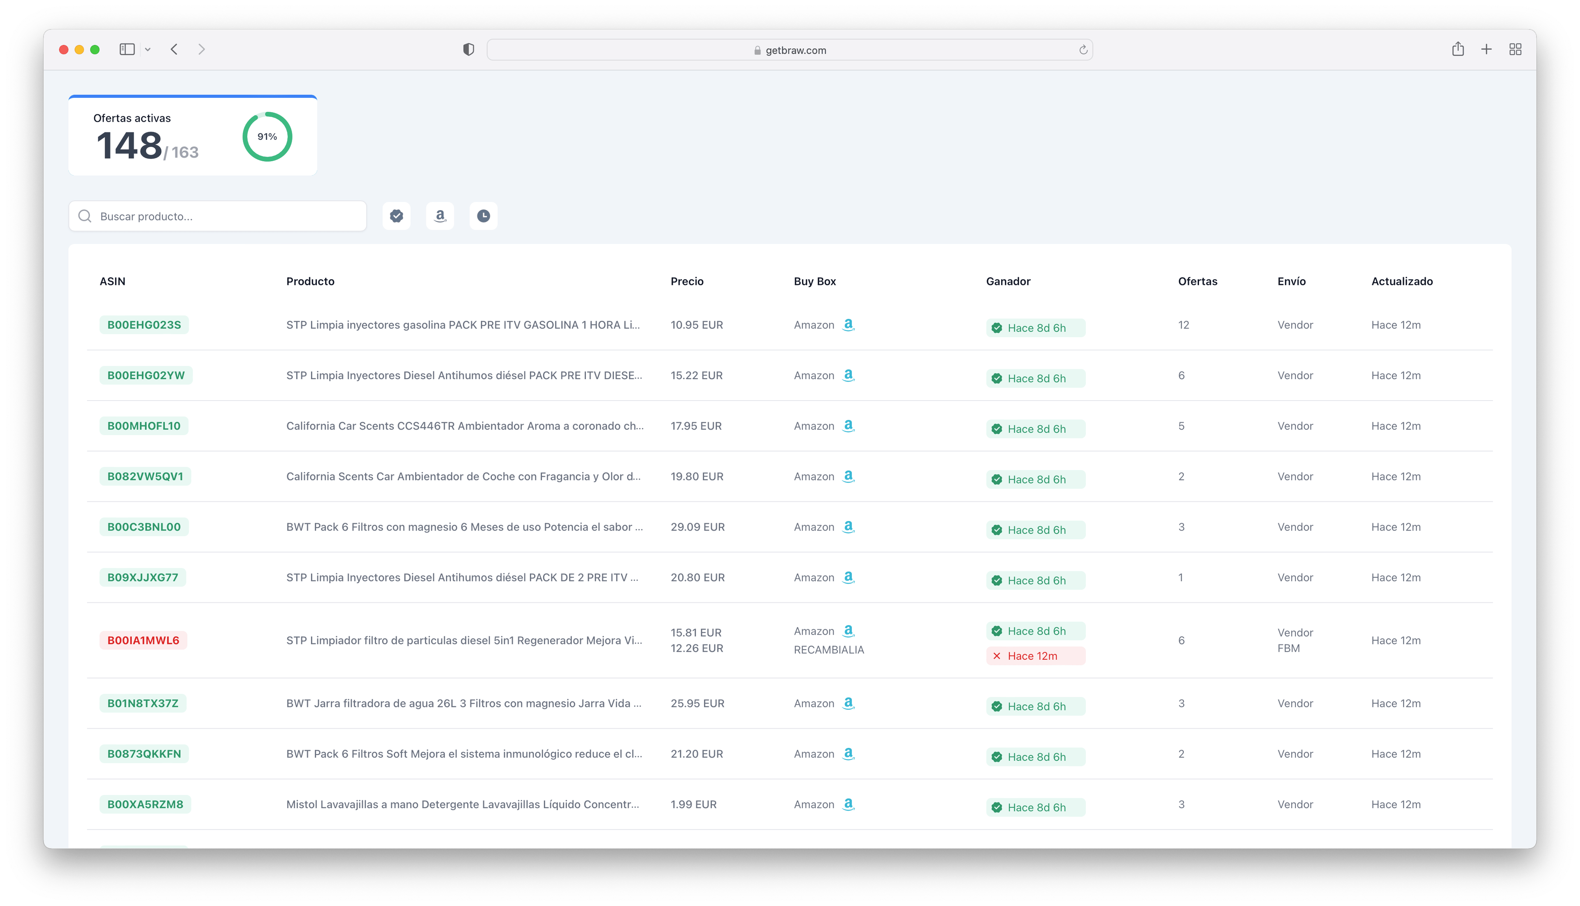
Task: Open ASIN B00MHOFL10 link
Action: click(x=144, y=426)
